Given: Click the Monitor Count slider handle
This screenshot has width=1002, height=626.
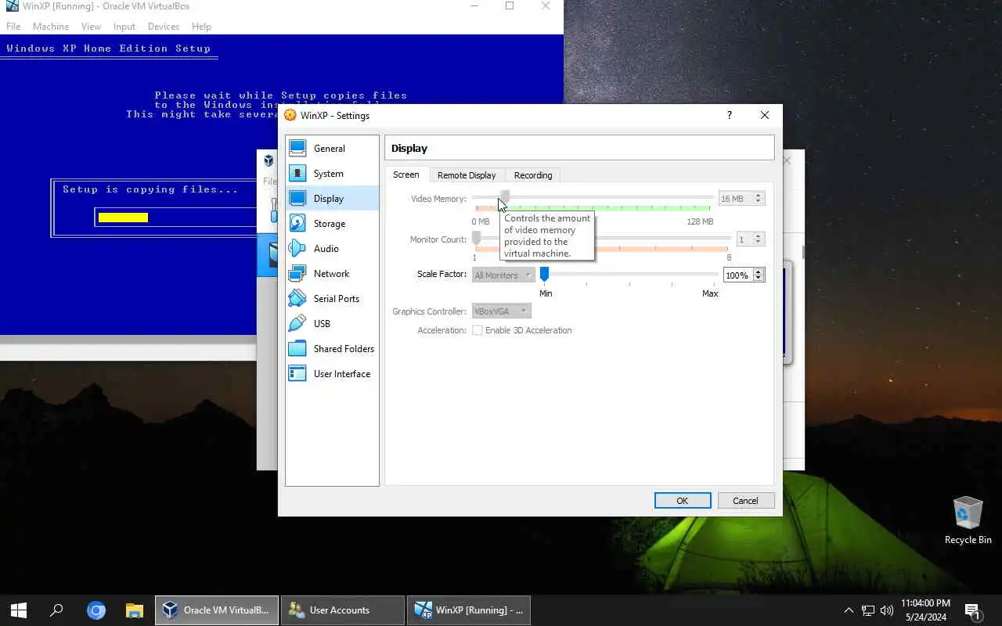Looking at the screenshot, I should [x=476, y=237].
